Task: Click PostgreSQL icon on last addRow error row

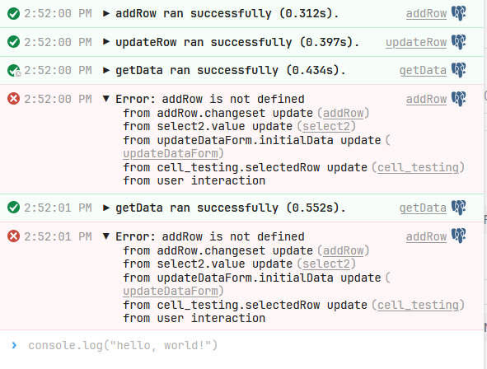Action: tap(458, 236)
